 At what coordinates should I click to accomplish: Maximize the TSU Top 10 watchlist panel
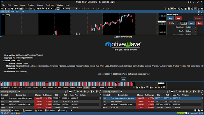(x=100, y=92)
